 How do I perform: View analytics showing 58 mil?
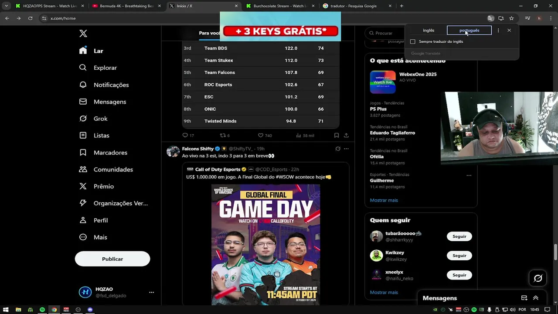[x=305, y=135]
